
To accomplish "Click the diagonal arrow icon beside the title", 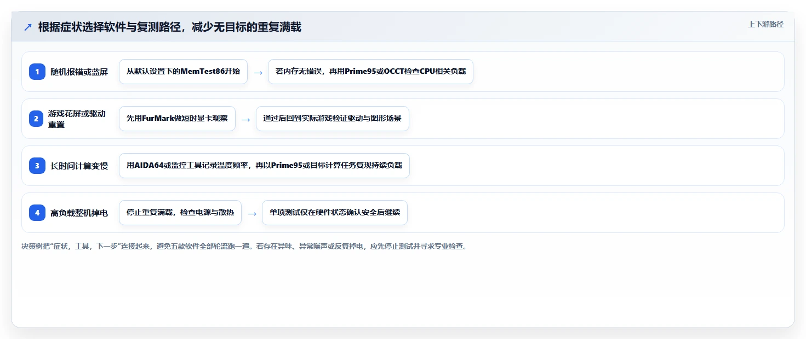I will point(28,27).
